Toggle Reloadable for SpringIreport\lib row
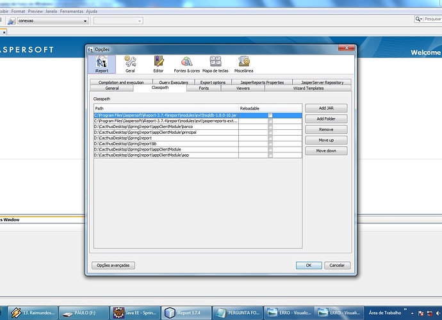This screenshot has width=442, height=320. [x=270, y=143]
